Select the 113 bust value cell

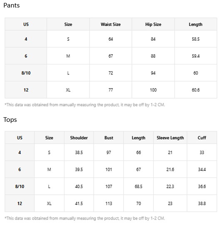[109, 203]
